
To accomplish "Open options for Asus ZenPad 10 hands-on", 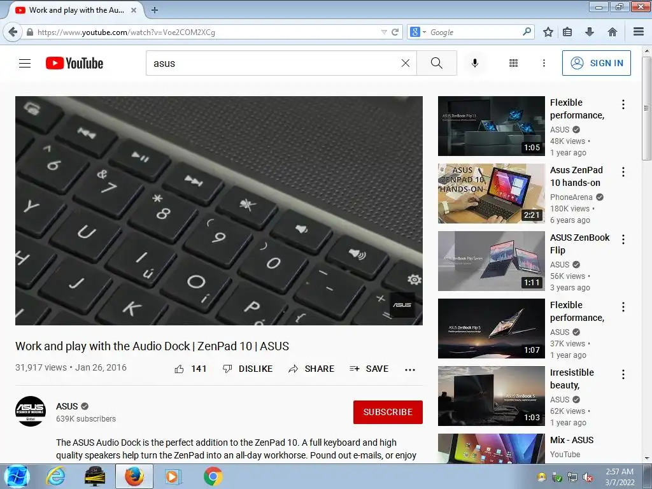I will tap(623, 172).
